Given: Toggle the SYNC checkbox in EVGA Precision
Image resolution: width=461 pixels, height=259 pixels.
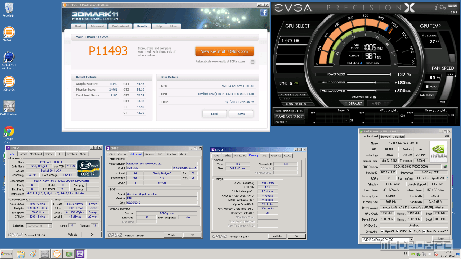Looking at the screenshot, I should pos(291,83).
